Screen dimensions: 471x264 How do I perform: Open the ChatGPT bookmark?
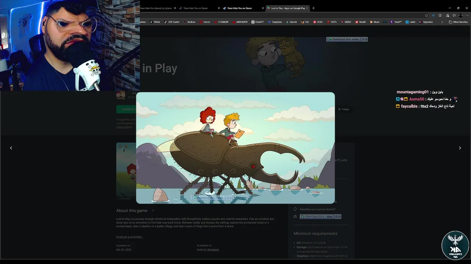258,22
